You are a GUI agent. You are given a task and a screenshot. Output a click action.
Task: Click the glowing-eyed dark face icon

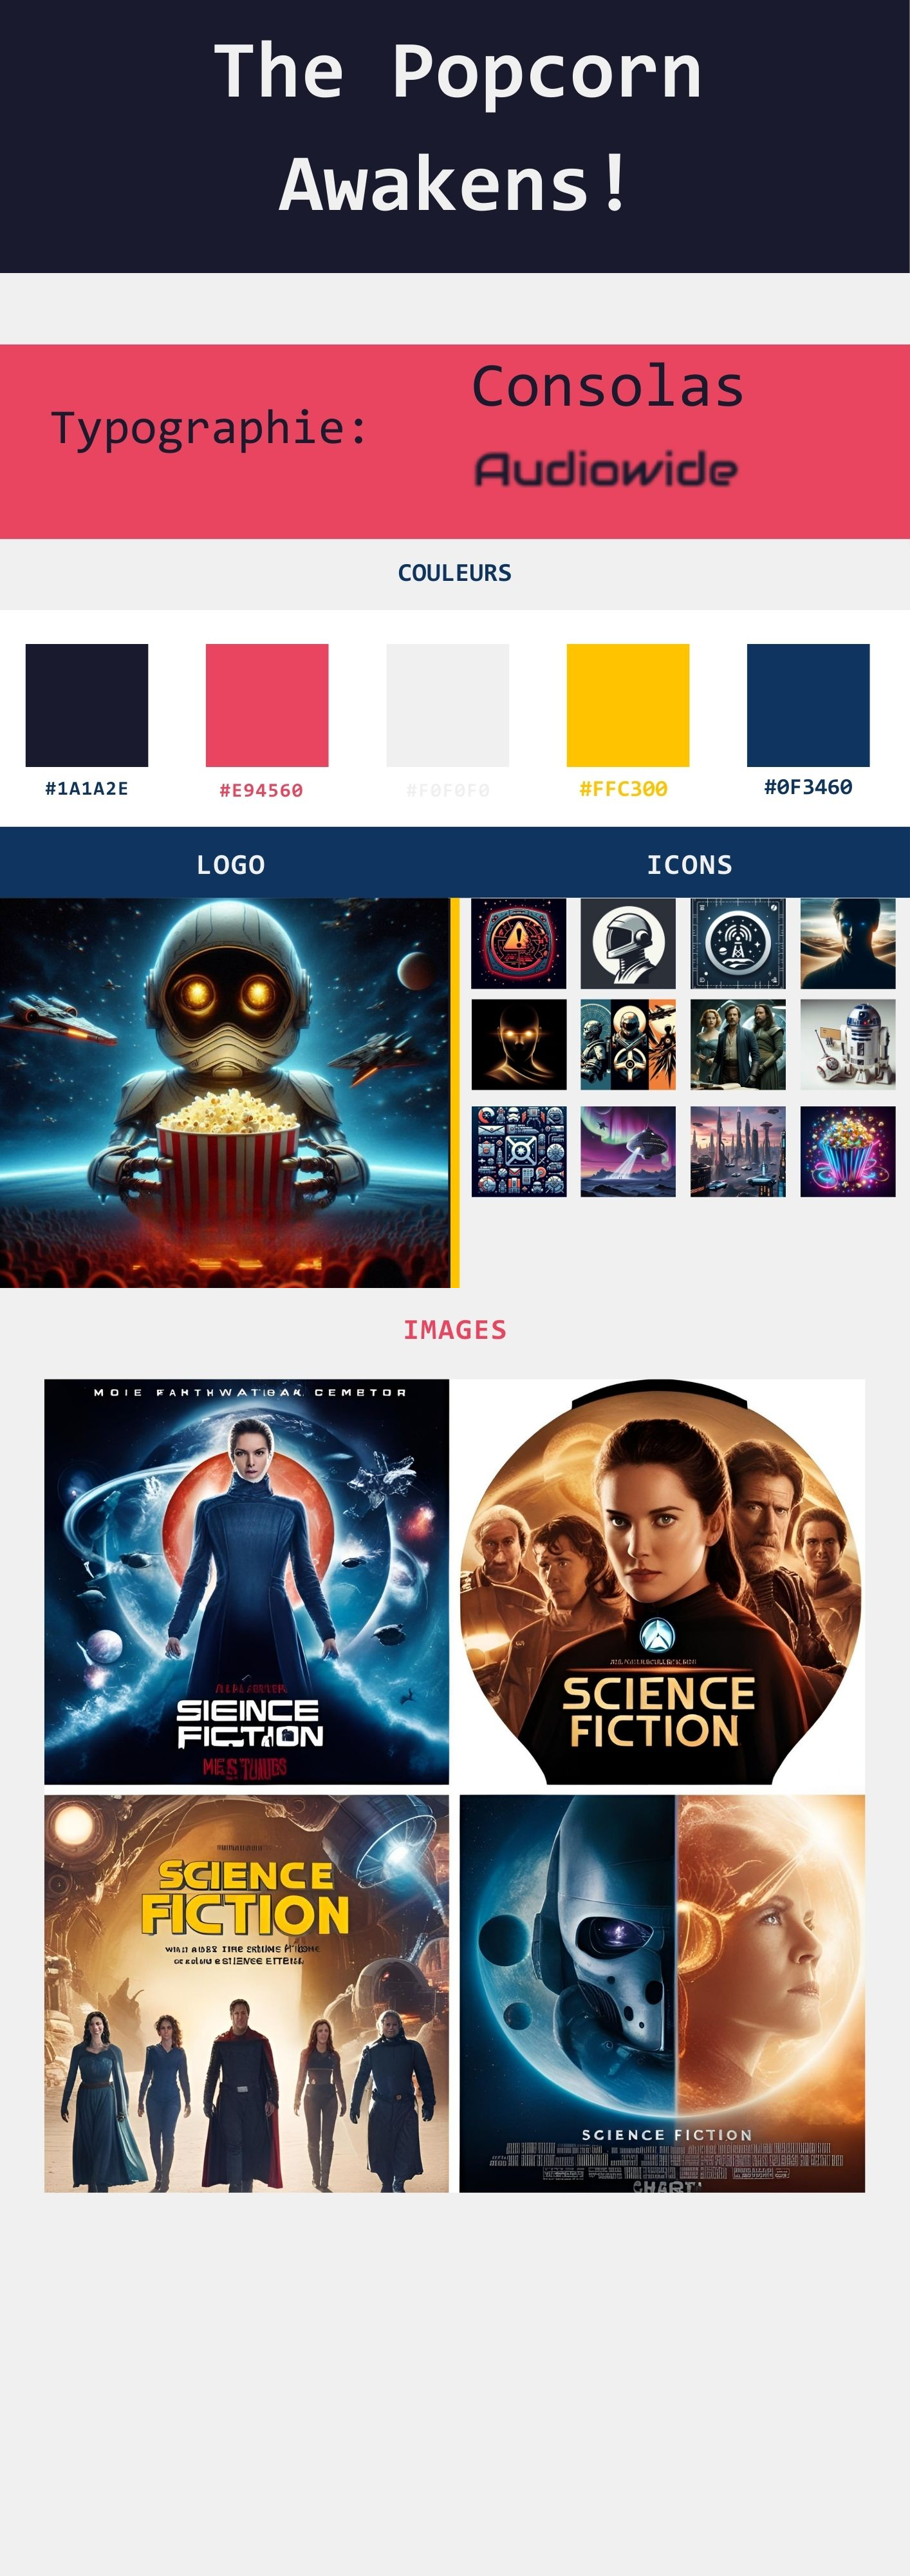point(519,1044)
